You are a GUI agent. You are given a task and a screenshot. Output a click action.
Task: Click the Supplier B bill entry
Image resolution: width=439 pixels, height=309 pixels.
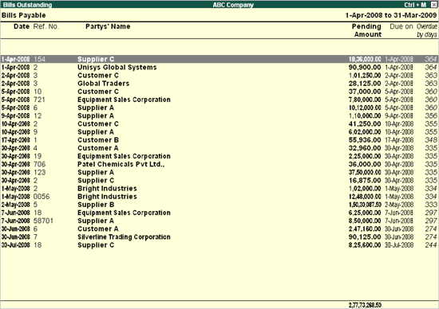pyautogui.click(x=219, y=205)
